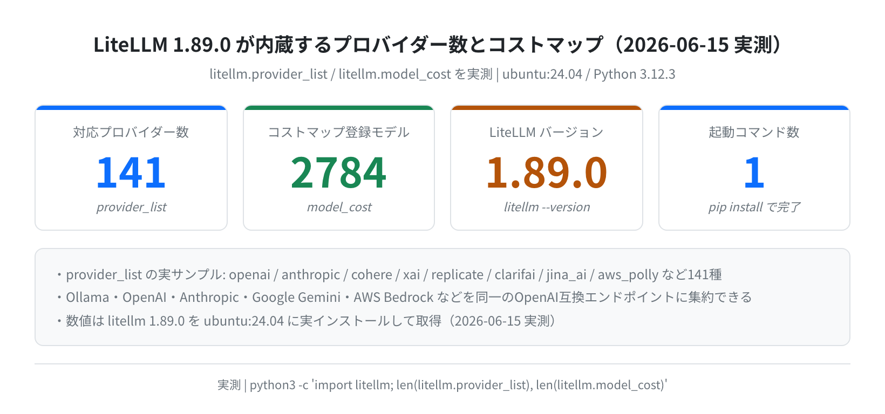
Task: Click the bullet line about OpenAI互換エンドポイント
Action: point(403,297)
